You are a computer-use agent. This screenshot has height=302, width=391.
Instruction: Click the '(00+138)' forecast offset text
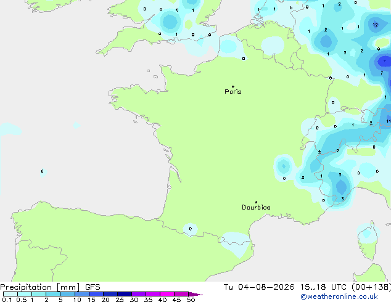[371, 287]
